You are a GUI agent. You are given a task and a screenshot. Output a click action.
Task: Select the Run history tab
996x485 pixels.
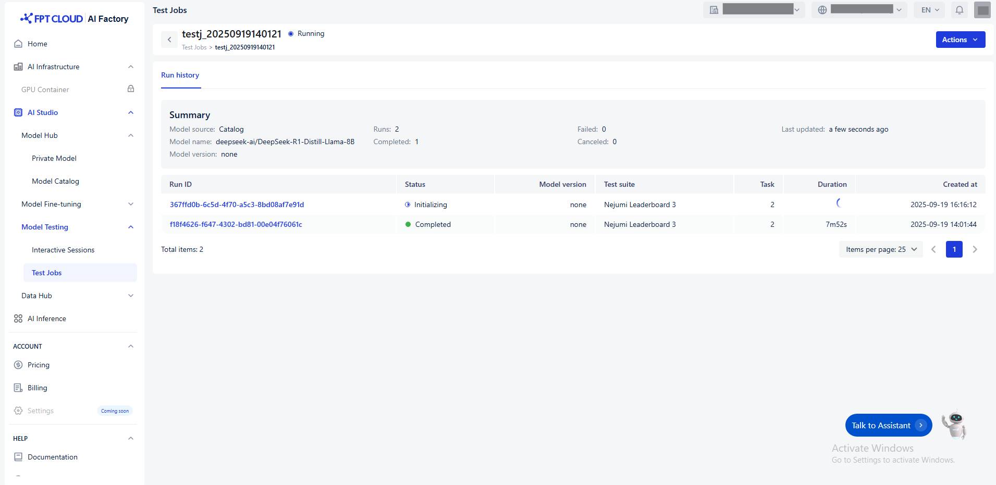click(180, 75)
